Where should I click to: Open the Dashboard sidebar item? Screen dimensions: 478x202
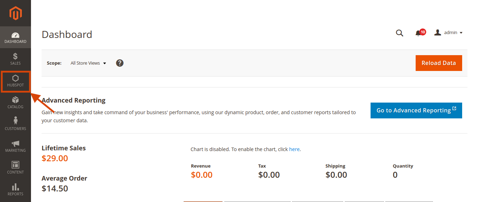[x=15, y=37]
